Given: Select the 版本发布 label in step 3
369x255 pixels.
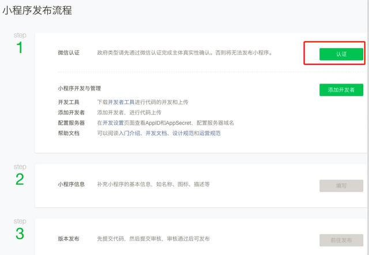Looking at the screenshot, I should click(x=69, y=239).
